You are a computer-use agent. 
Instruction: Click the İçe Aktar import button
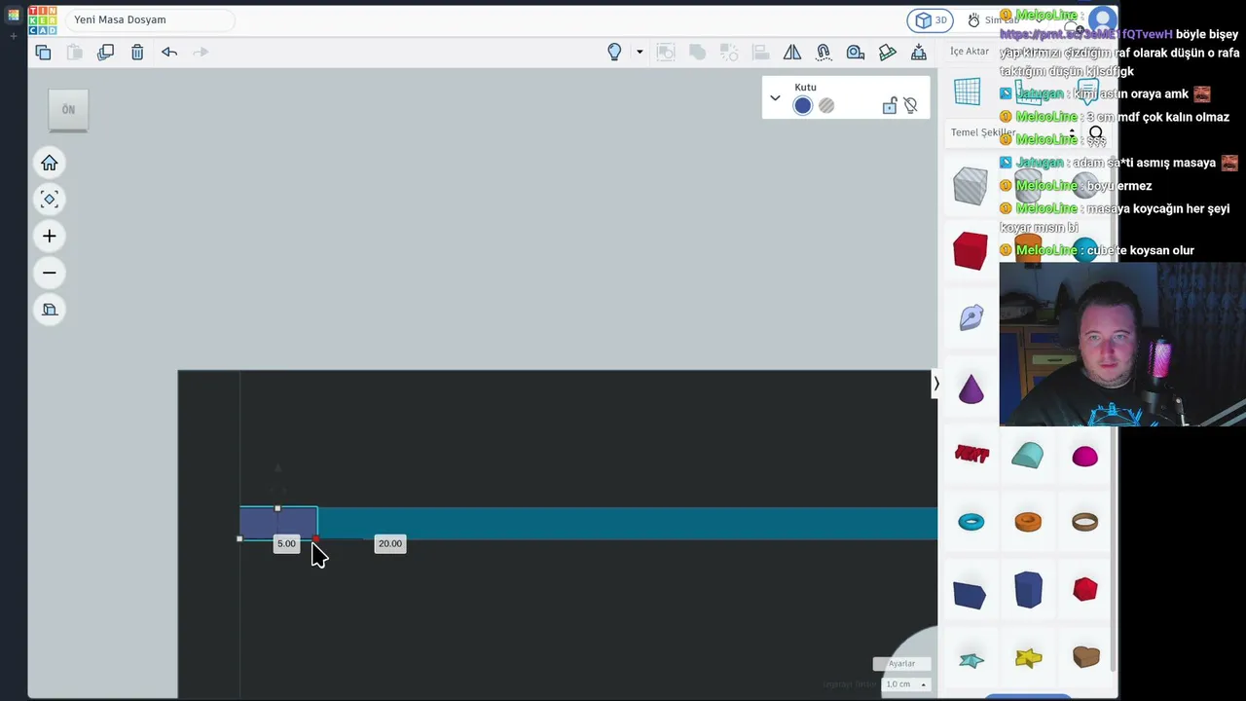pyautogui.click(x=970, y=51)
